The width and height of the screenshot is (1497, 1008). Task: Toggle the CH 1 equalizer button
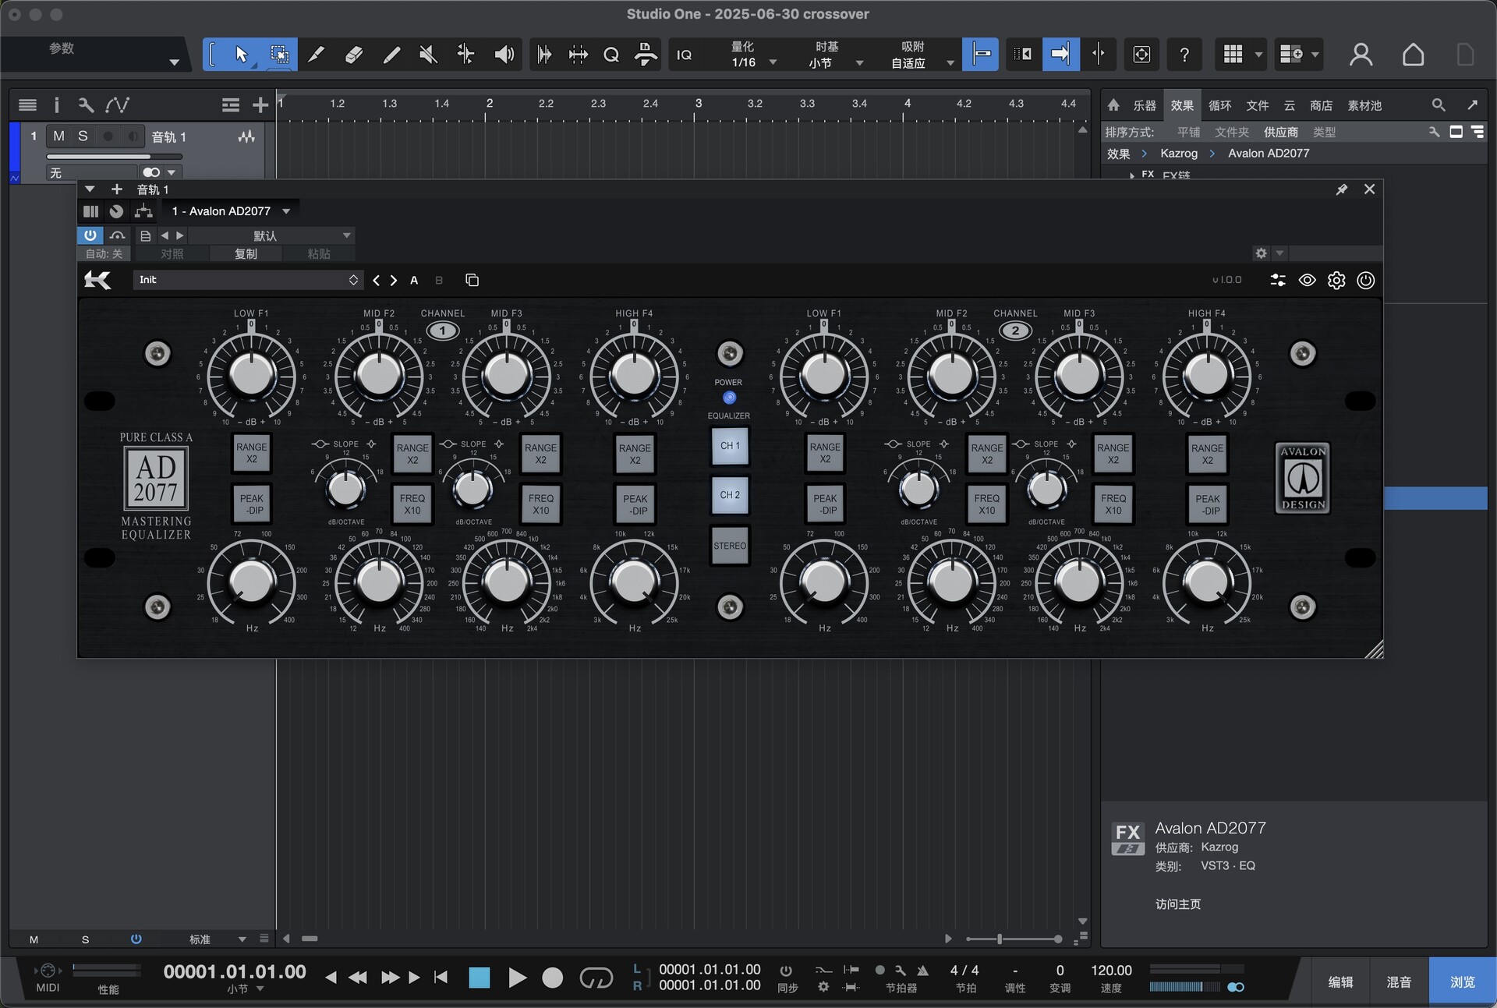click(x=730, y=446)
